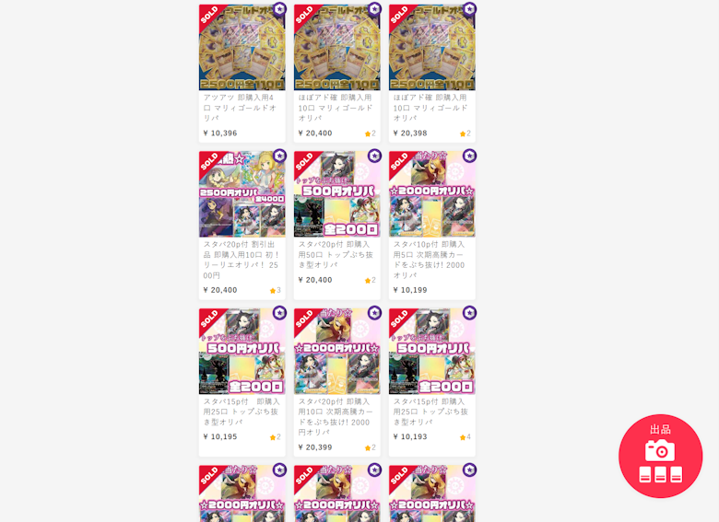Select the purple badge on the リーリエオリパ thumbnail
The image size is (719, 522).
tap(279, 157)
